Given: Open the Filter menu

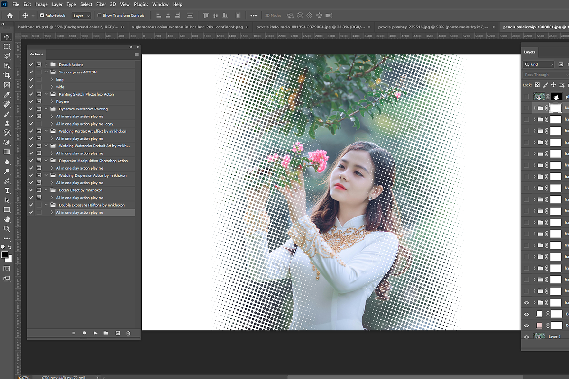Looking at the screenshot, I should click(101, 4).
